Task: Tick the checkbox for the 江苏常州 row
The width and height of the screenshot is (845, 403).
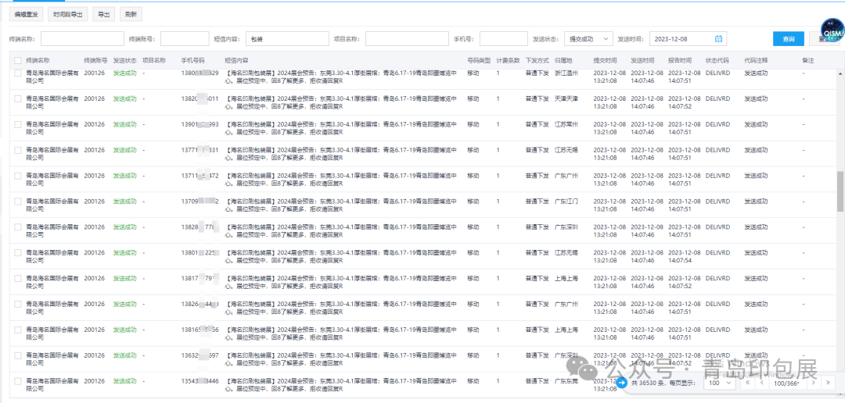Action: [x=17, y=124]
